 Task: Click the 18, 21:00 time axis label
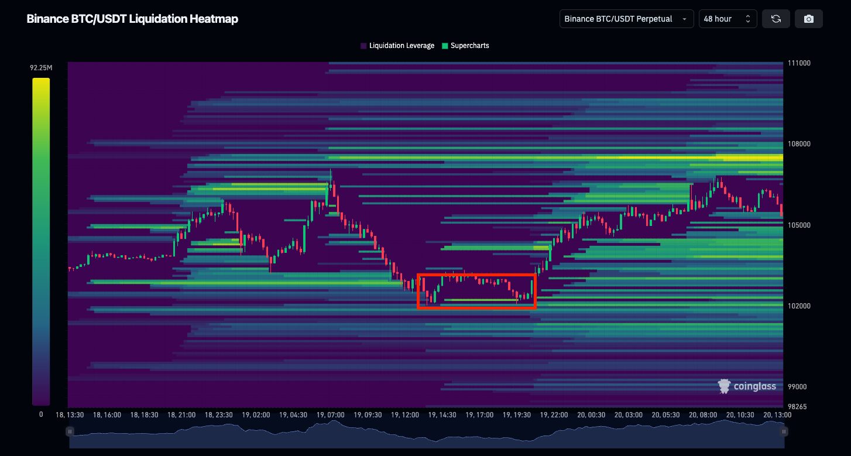[x=181, y=415]
